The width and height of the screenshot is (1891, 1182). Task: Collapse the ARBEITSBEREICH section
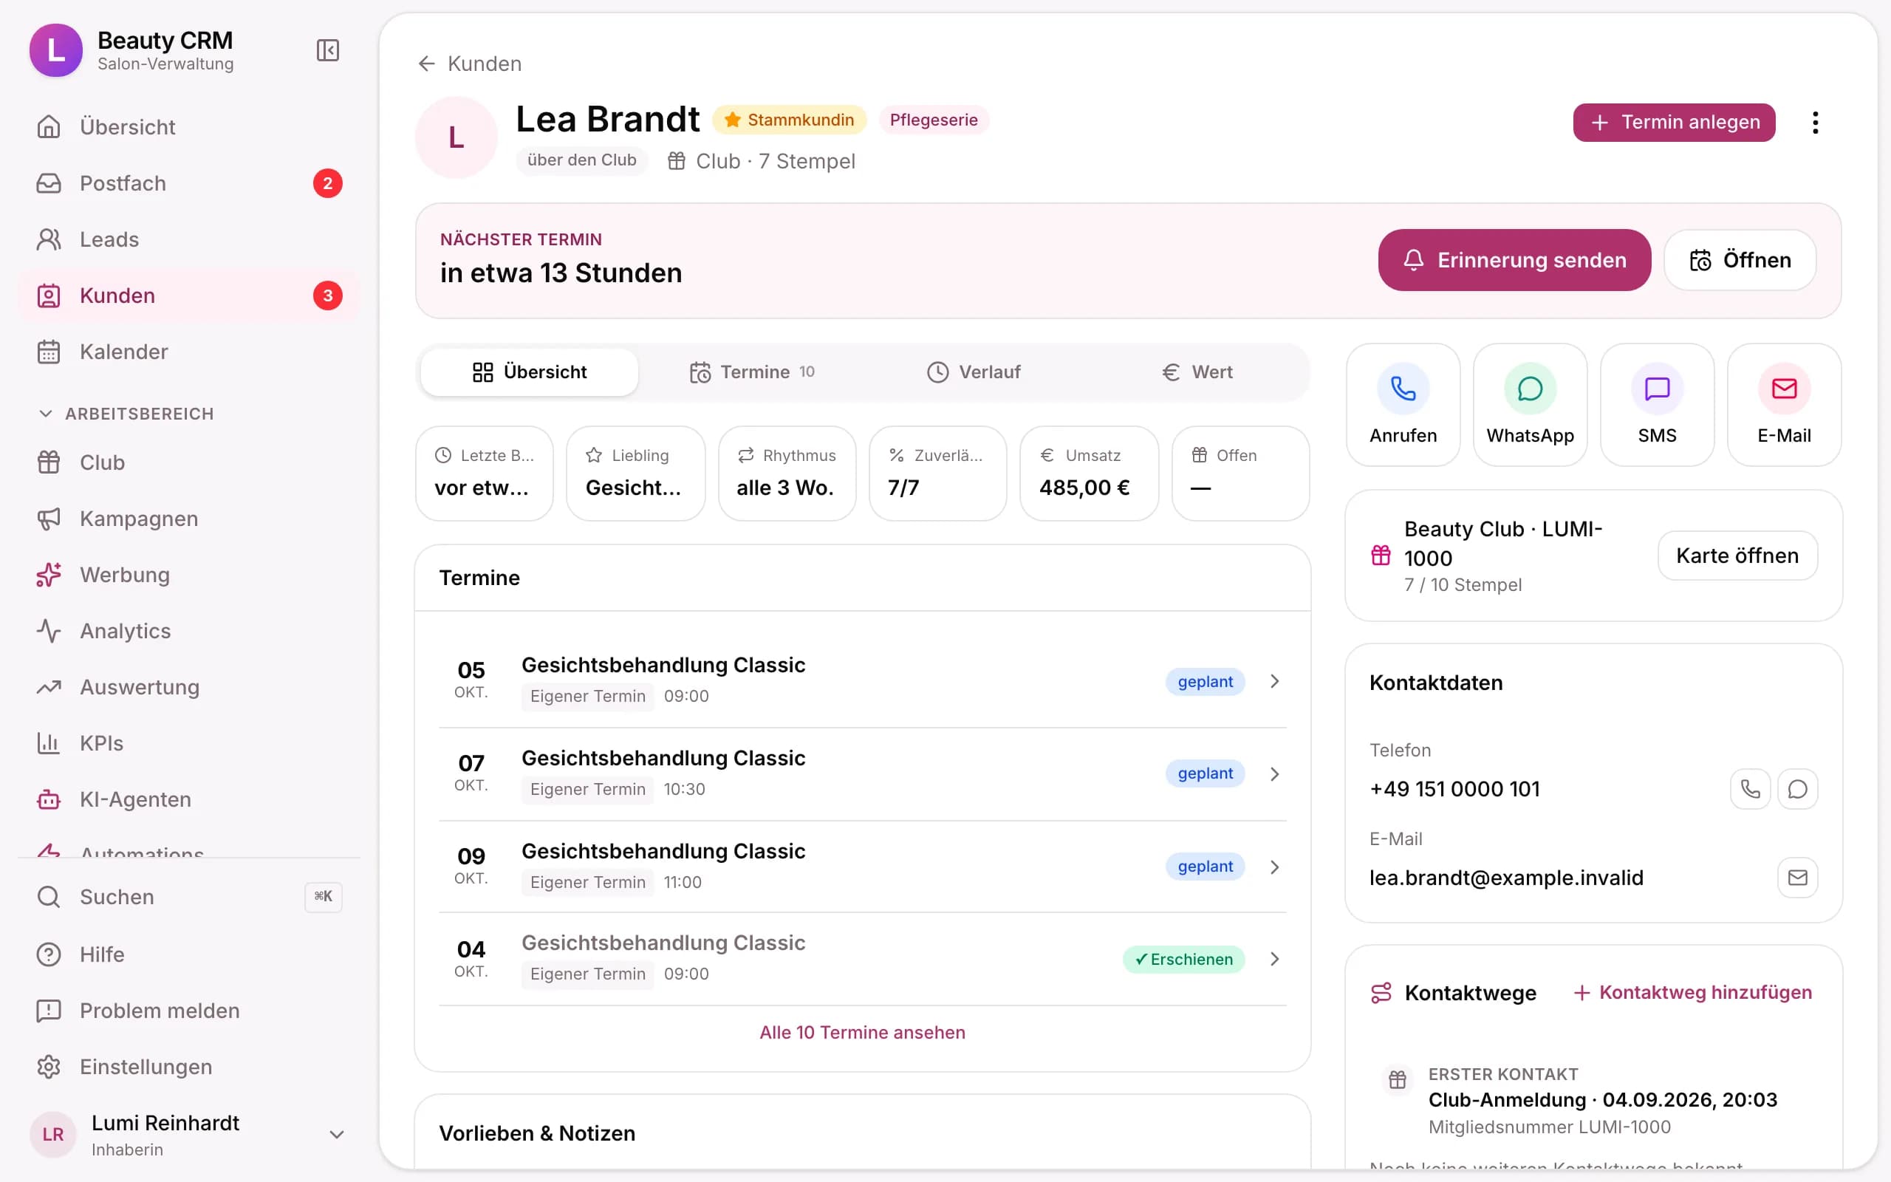coord(125,414)
